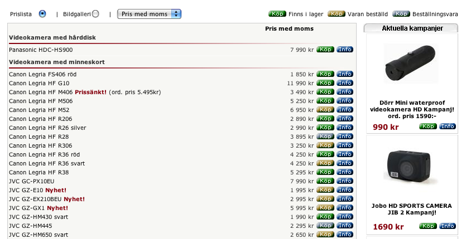
Task: Open the Pris med moms dropdown
Action: [149, 14]
